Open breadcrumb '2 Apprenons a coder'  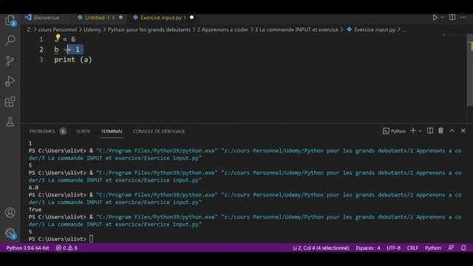pyautogui.click(x=222, y=30)
